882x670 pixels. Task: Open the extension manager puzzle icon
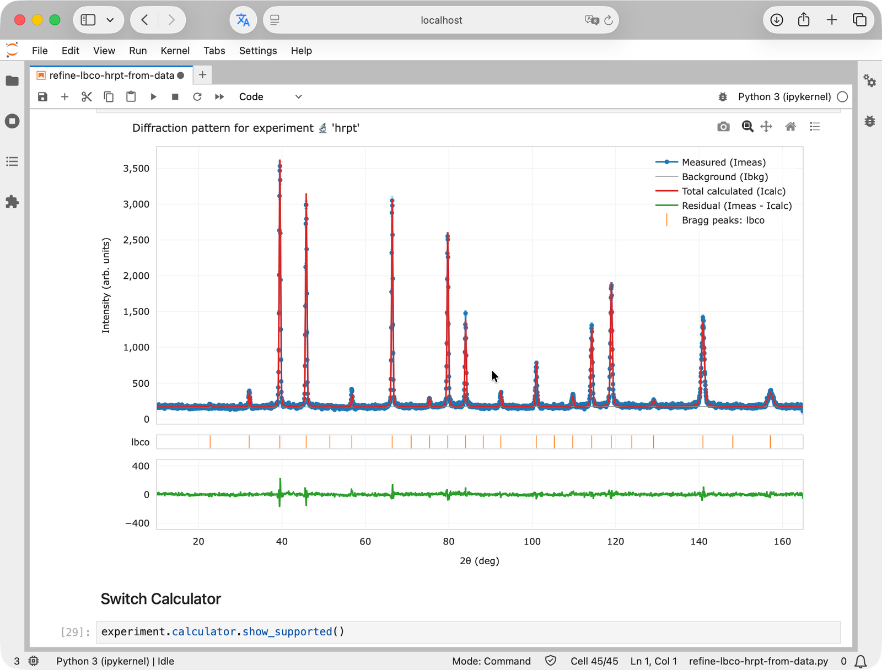point(12,202)
